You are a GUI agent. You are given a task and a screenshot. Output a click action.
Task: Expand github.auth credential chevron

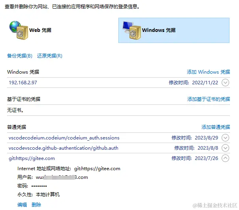click(x=225, y=148)
